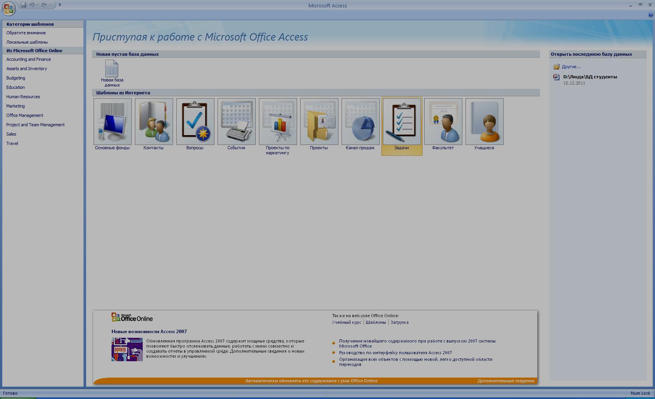Open the Шаблоны link
Screen dimensions: 655x399
click(x=376, y=322)
